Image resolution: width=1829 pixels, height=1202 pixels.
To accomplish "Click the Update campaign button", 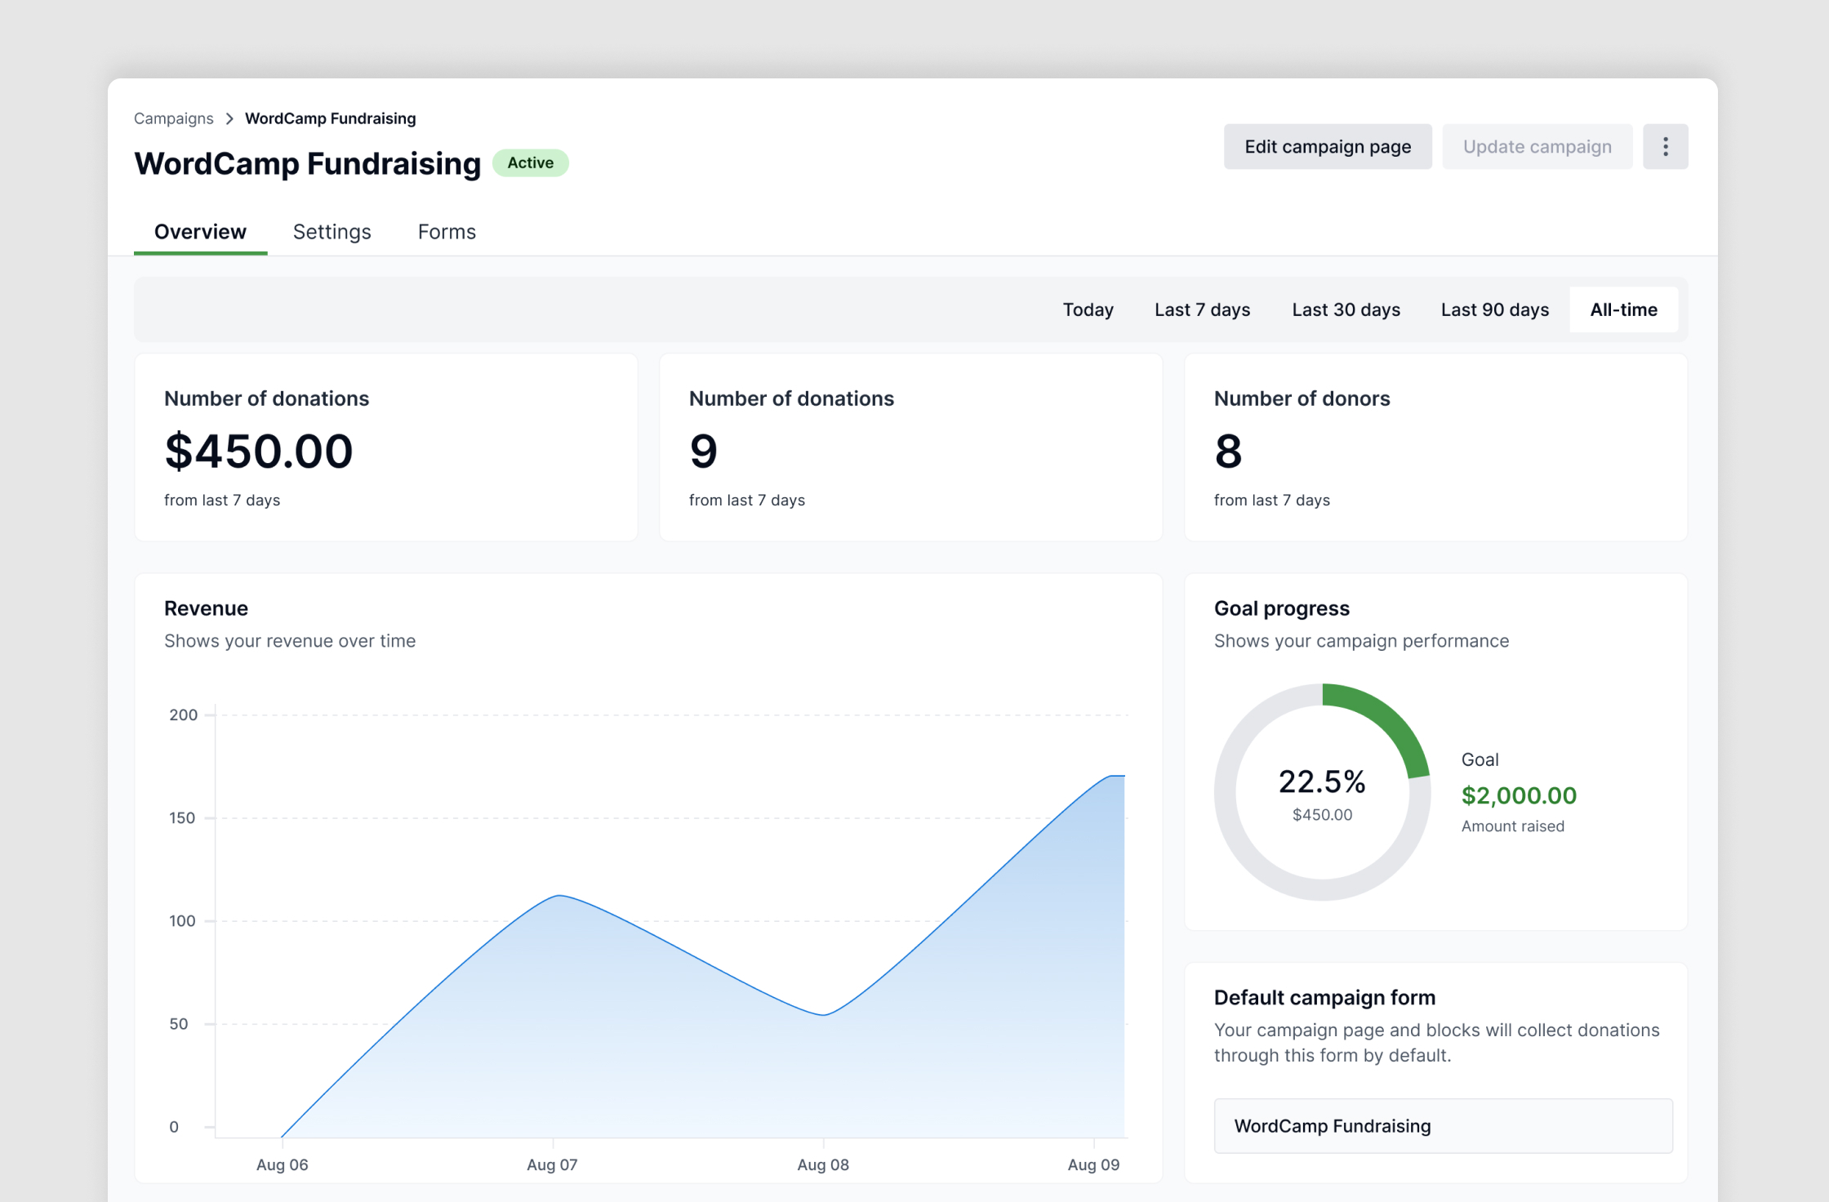I will pyautogui.click(x=1537, y=147).
